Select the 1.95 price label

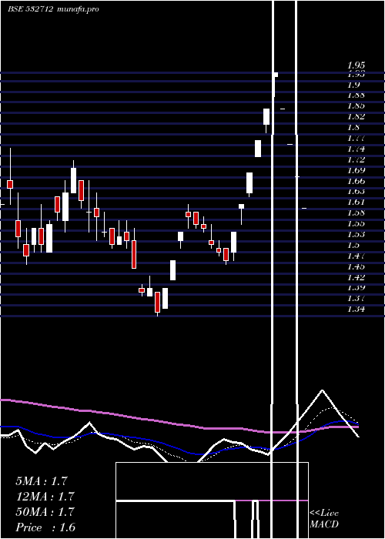click(x=356, y=65)
